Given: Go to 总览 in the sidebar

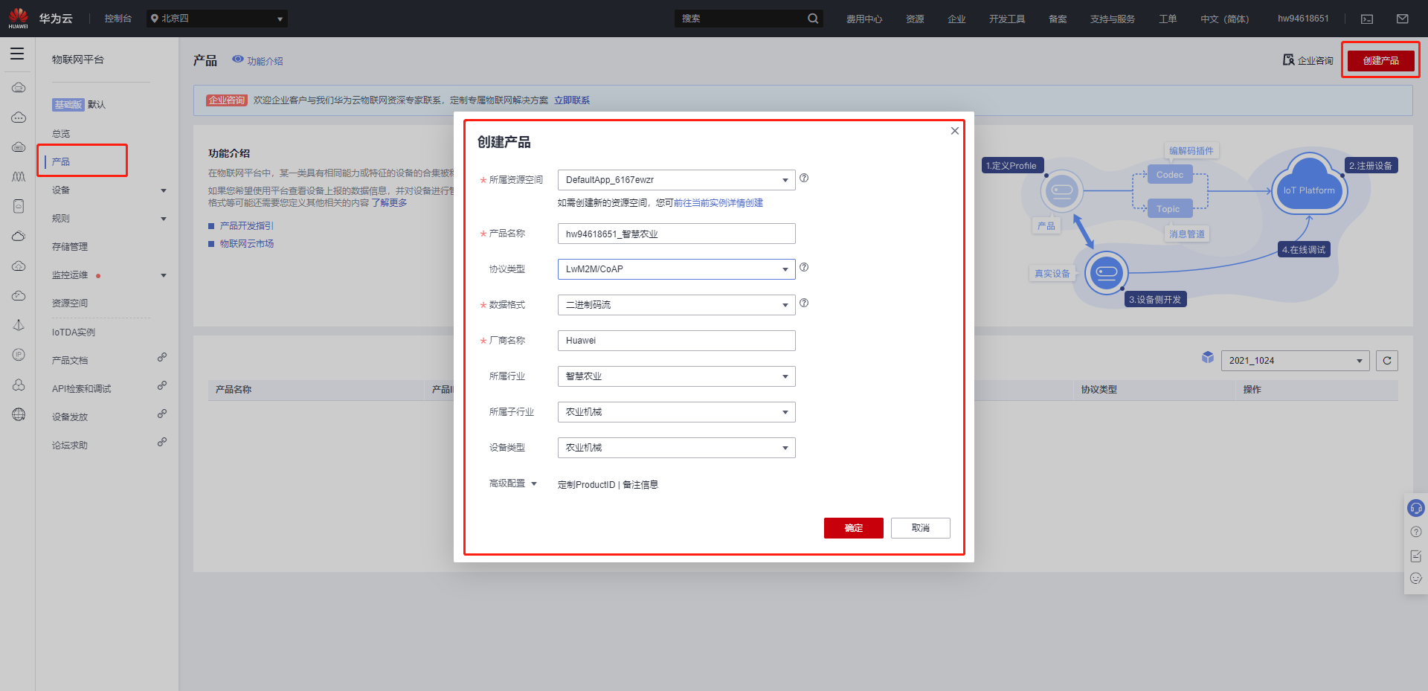Looking at the screenshot, I should [61, 134].
